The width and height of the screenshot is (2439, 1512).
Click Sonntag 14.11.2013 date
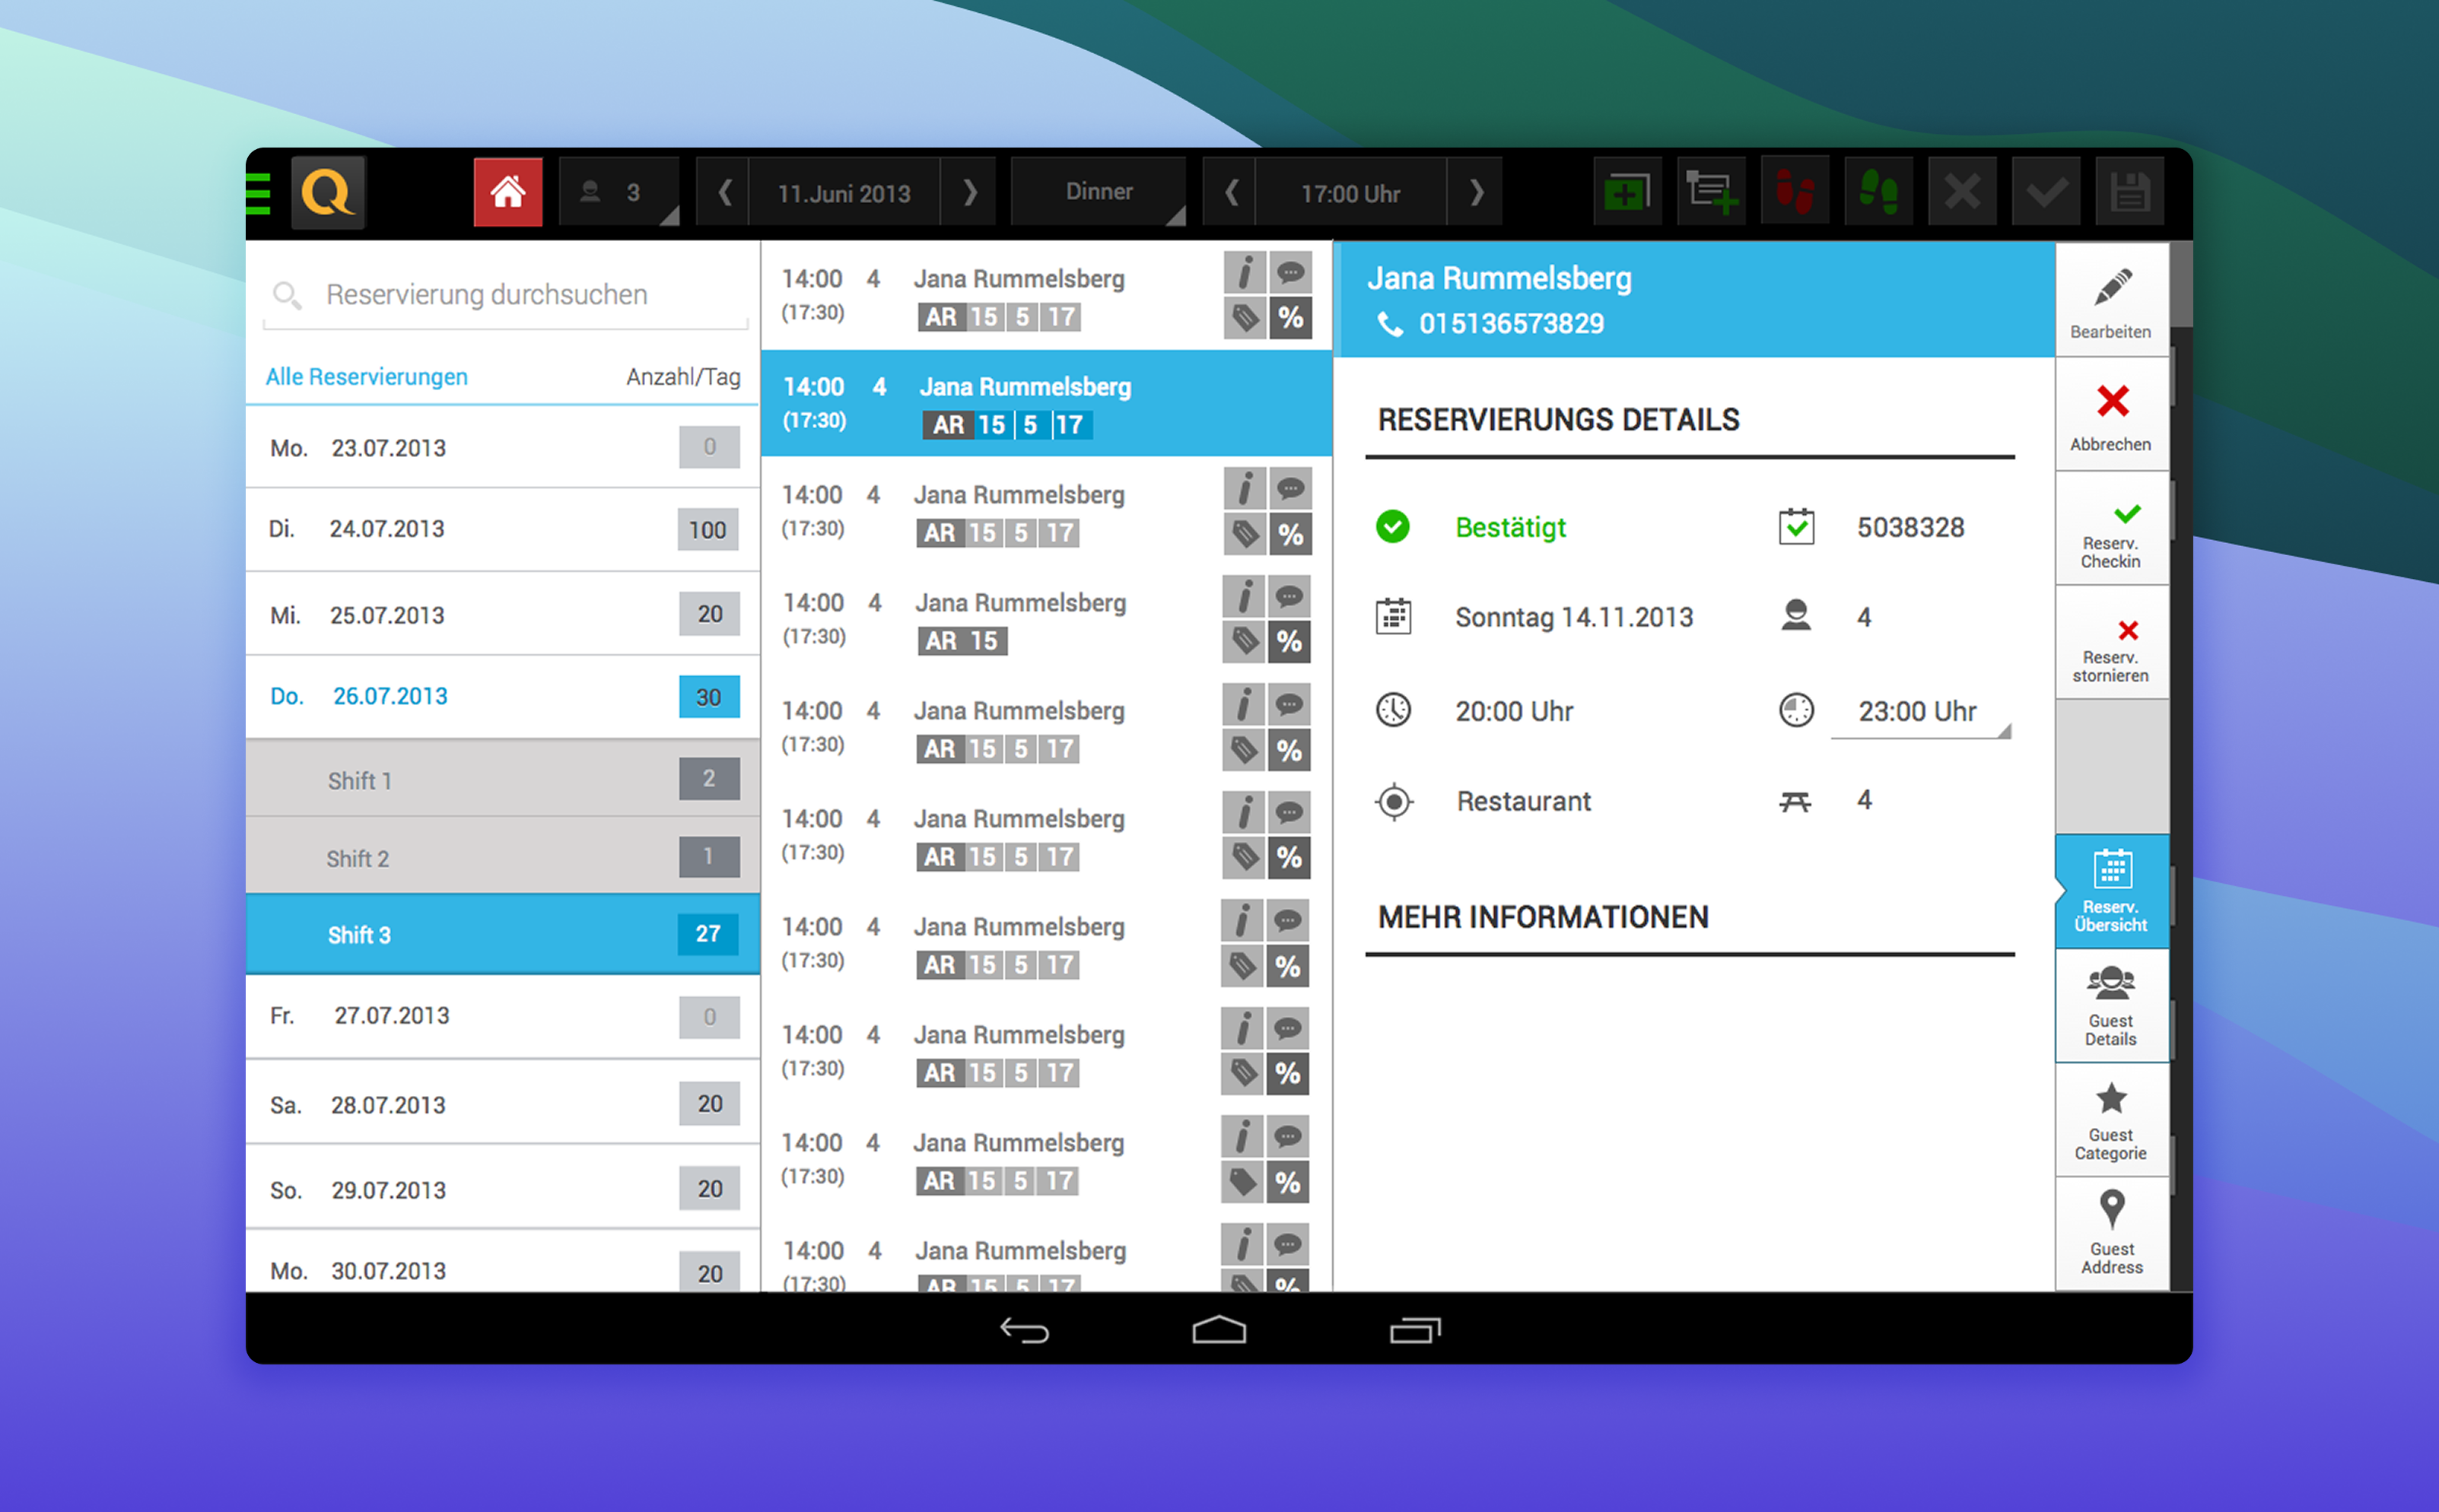[x=1574, y=617]
